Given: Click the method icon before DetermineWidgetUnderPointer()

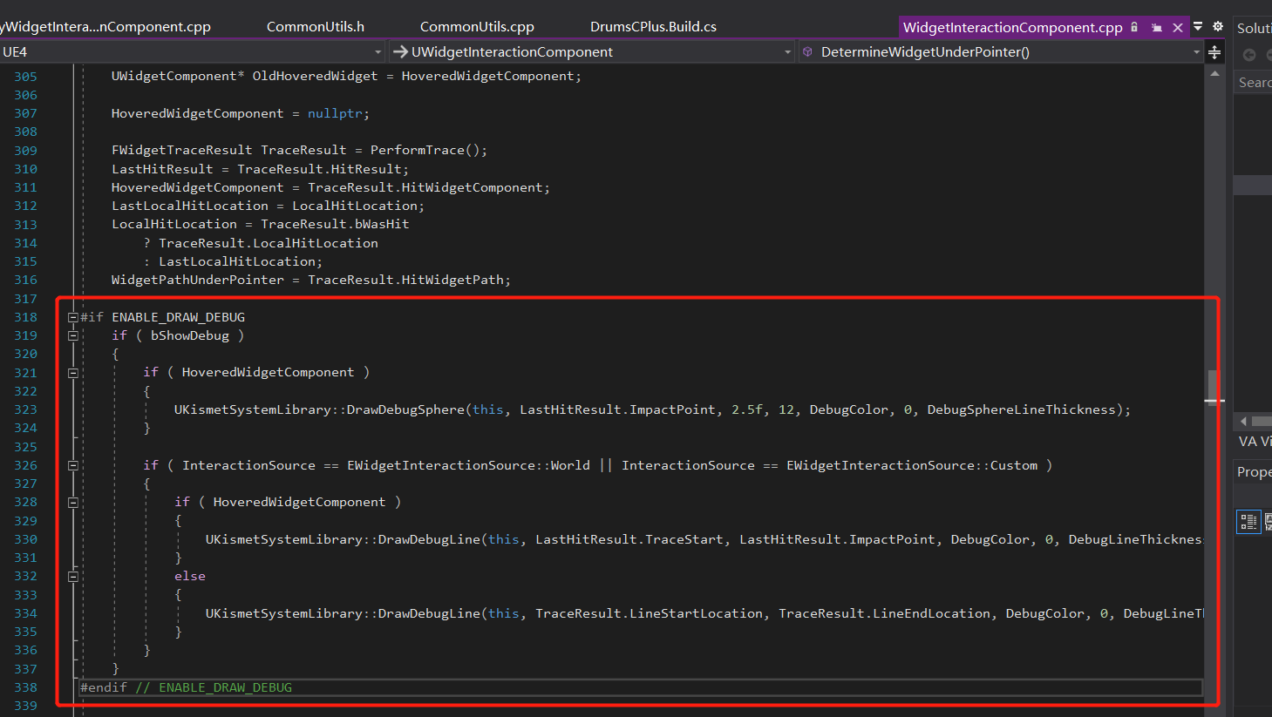Looking at the screenshot, I should pyautogui.click(x=808, y=51).
